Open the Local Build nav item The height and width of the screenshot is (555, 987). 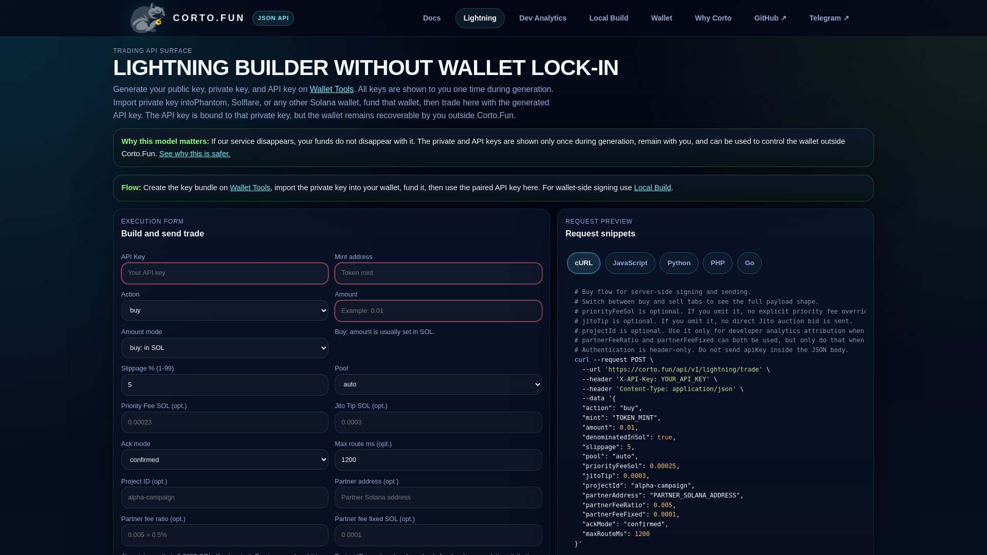coord(609,18)
